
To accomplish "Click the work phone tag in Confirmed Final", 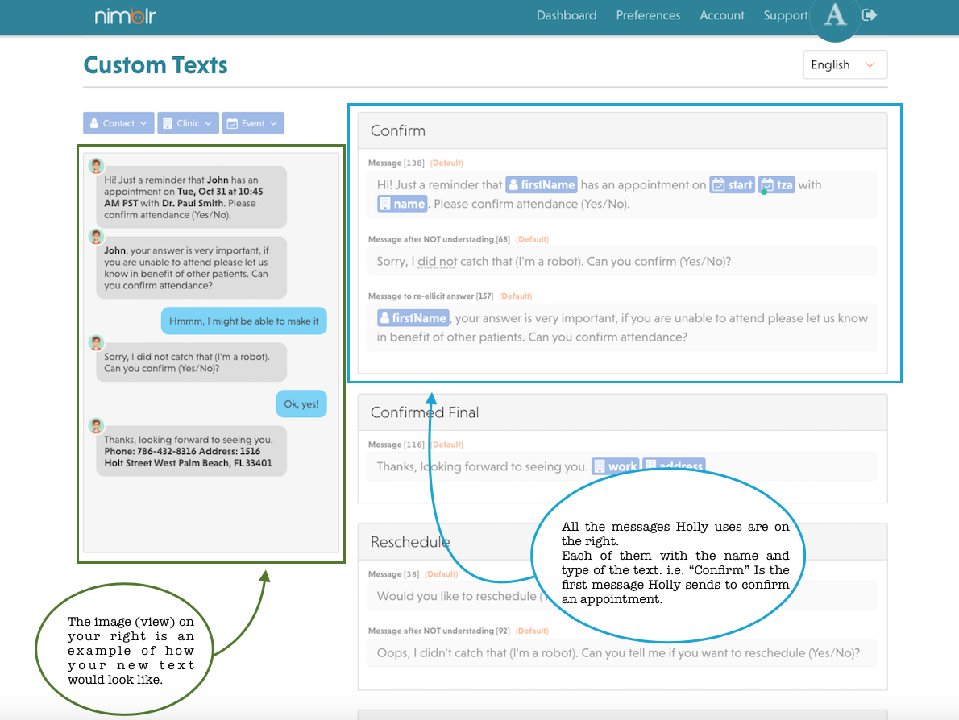I will (x=615, y=466).
